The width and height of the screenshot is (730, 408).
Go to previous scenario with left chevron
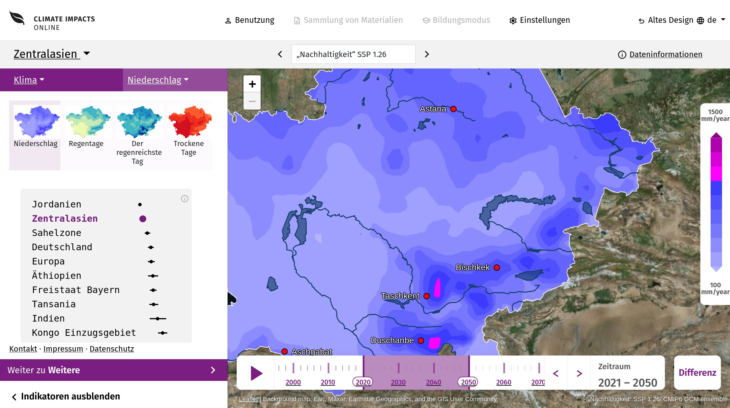280,54
